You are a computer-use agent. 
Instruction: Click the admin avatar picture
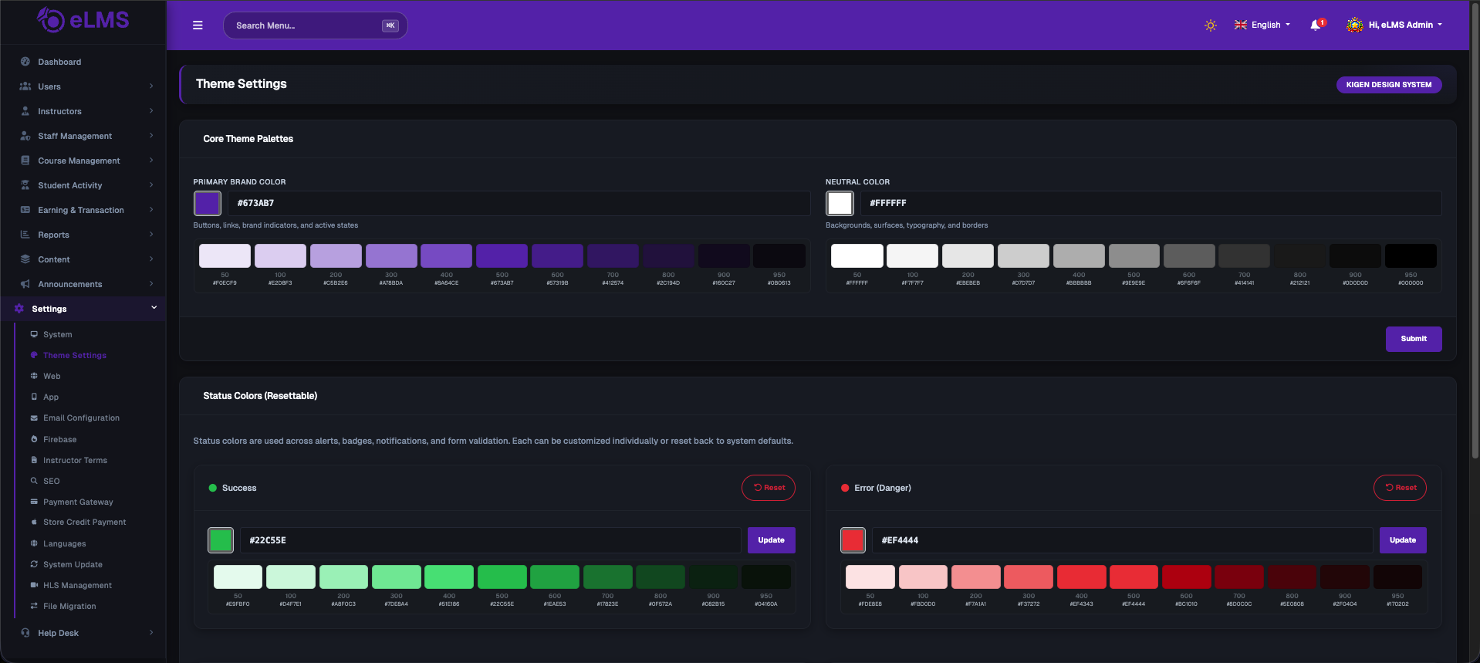[1355, 25]
